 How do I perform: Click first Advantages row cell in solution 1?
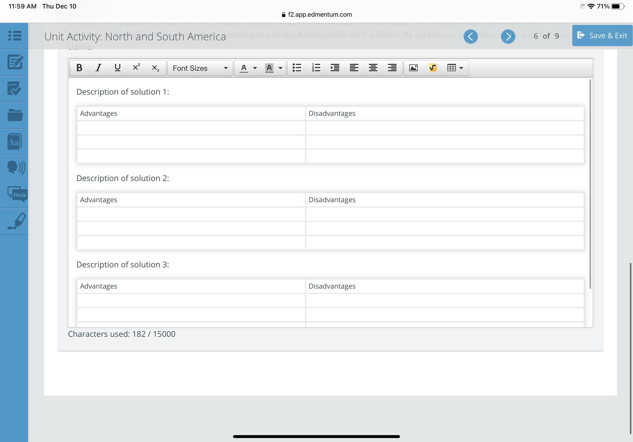[191, 128]
